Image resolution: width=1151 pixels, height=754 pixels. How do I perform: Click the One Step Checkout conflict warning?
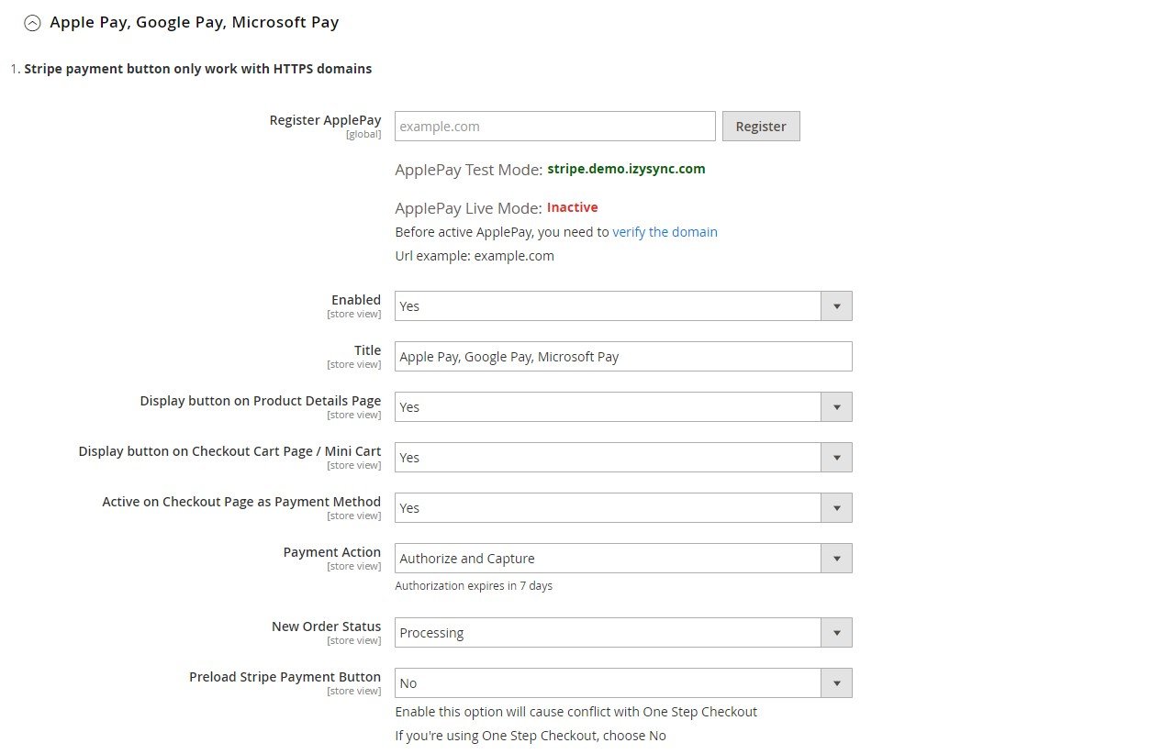coord(576,712)
